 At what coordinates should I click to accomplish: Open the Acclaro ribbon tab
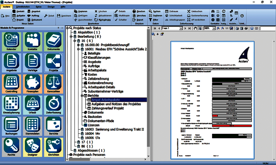tap(7, 7)
